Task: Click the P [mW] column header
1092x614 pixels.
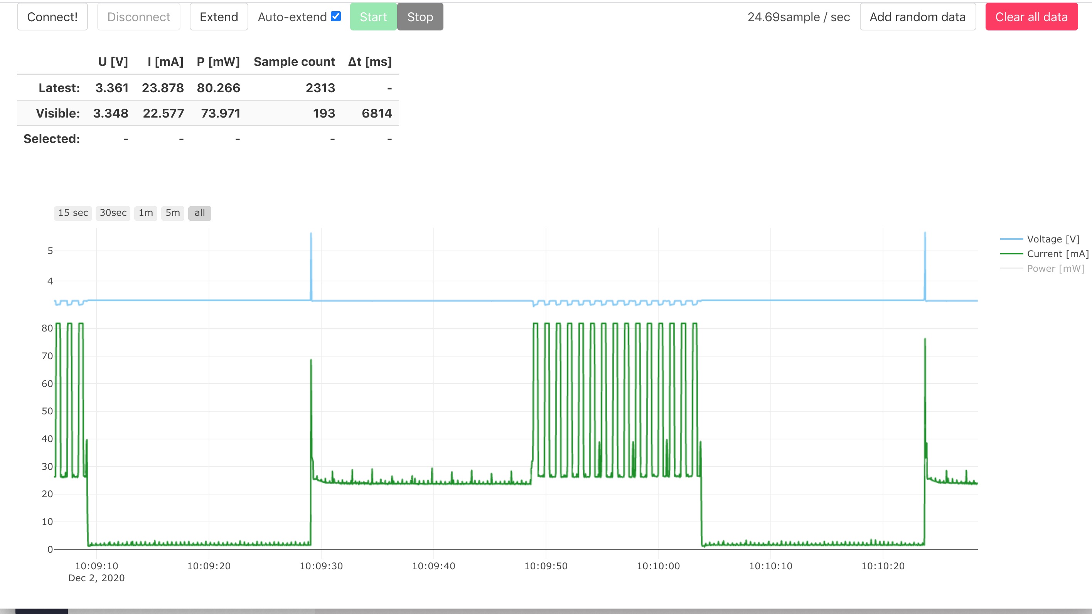Action: tap(218, 62)
